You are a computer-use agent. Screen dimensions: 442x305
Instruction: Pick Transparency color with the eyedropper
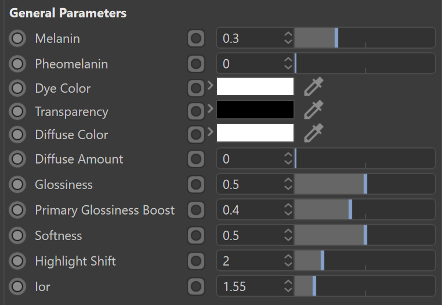[314, 110]
